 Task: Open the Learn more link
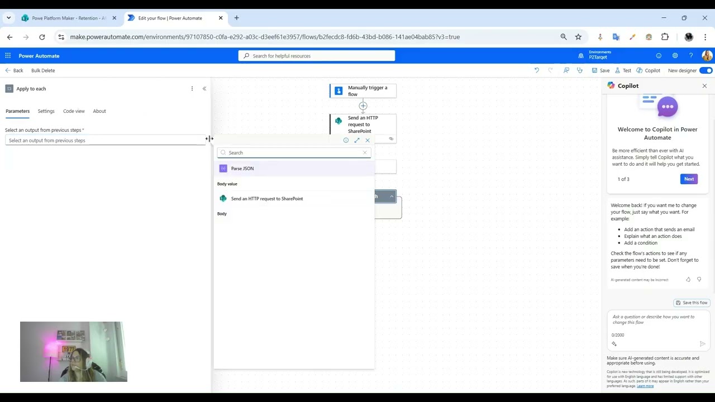645,386
